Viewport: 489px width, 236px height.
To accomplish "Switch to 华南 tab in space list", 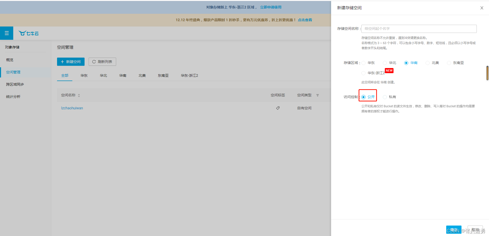I will click(x=123, y=75).
